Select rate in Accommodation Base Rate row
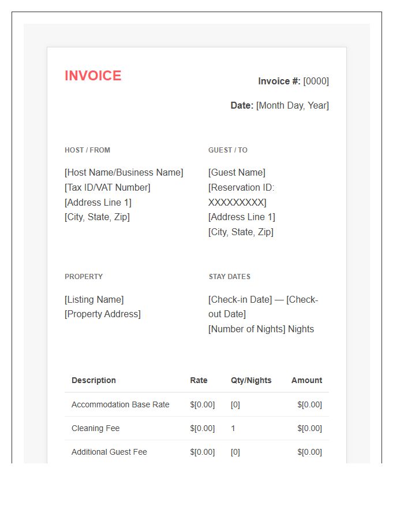Image resolution: width=404 pixels, height=520 pixels. [203, 404]
